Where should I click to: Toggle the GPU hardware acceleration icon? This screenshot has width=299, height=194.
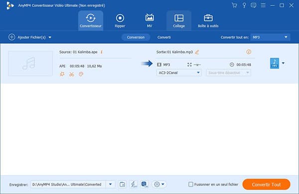pos(145,184)
